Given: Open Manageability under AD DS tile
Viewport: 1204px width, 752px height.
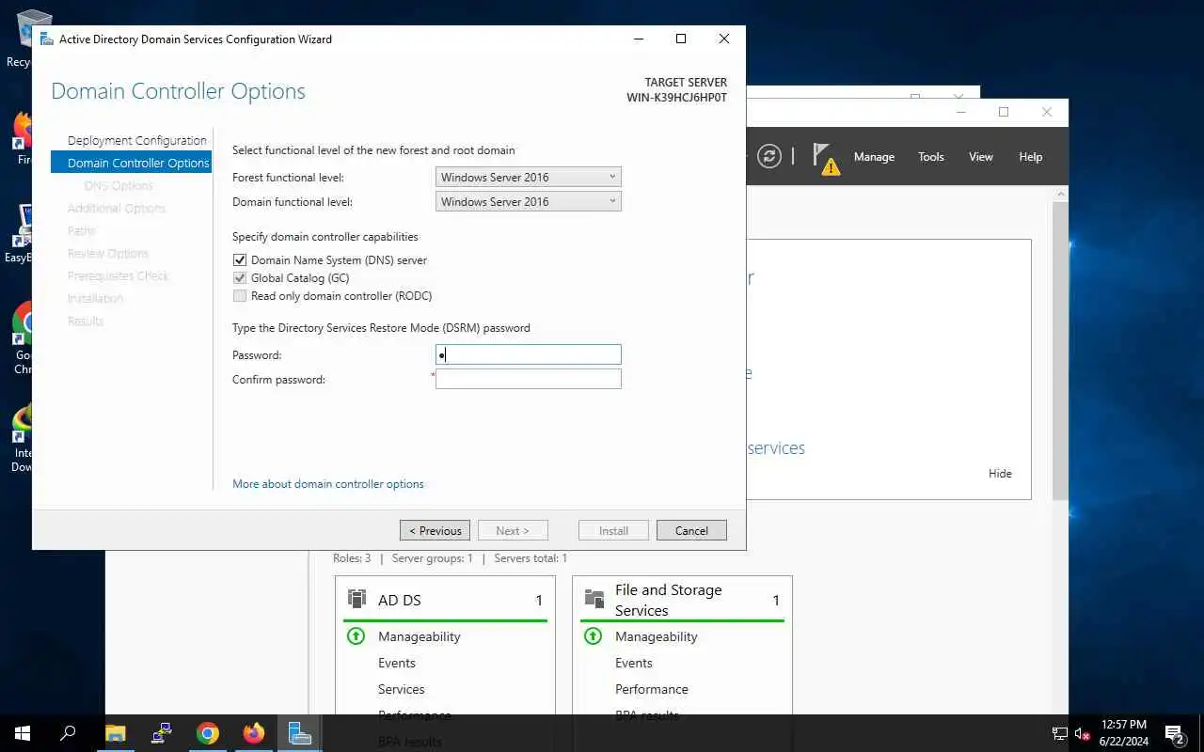Looking at the screenshot, I should (420, 636).
